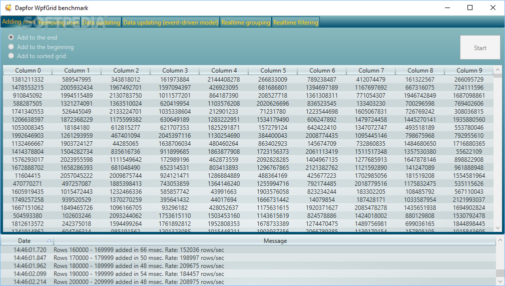Select cell 620419954 in Column 3
505x286 pixels.
pyautogui.click(x=175, y=104)
